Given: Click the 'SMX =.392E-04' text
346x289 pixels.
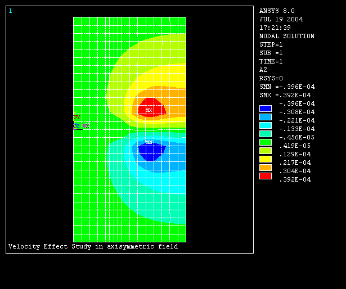Looking at the screenshot, I should (x=285, y=95).
